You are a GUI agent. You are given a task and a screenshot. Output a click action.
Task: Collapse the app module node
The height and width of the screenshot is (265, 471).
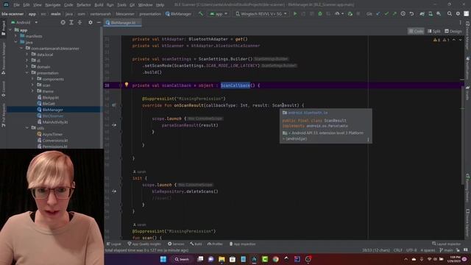click(x=10, y=30)
